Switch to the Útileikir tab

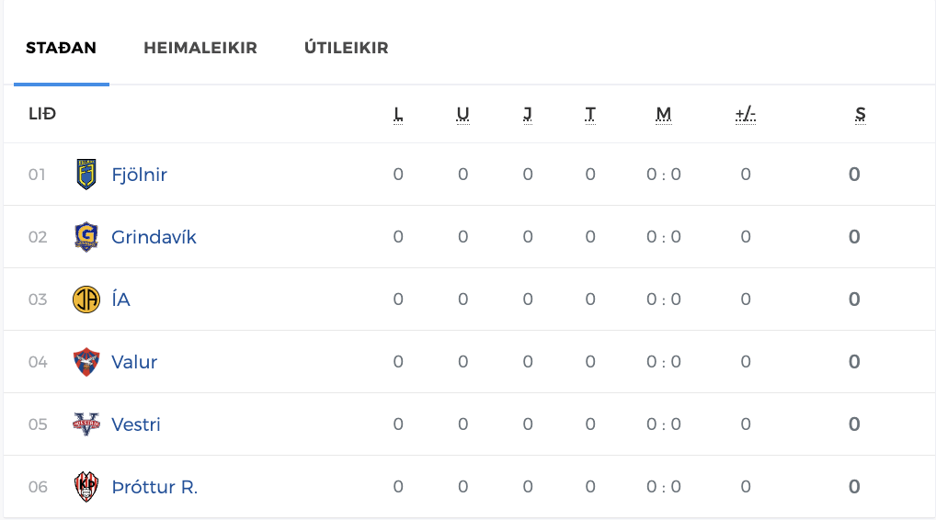click(x=347, y=48)
